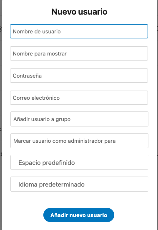The height and width of the screenshot is (230, 158).
Task: Open the Idioma predeterminado dropdown
Action: [x=79, y=184]
